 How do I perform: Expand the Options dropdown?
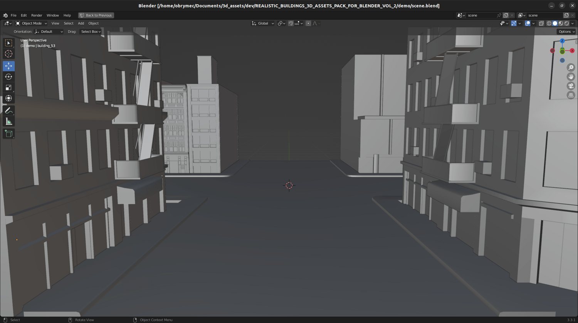(x=566, y=32)
